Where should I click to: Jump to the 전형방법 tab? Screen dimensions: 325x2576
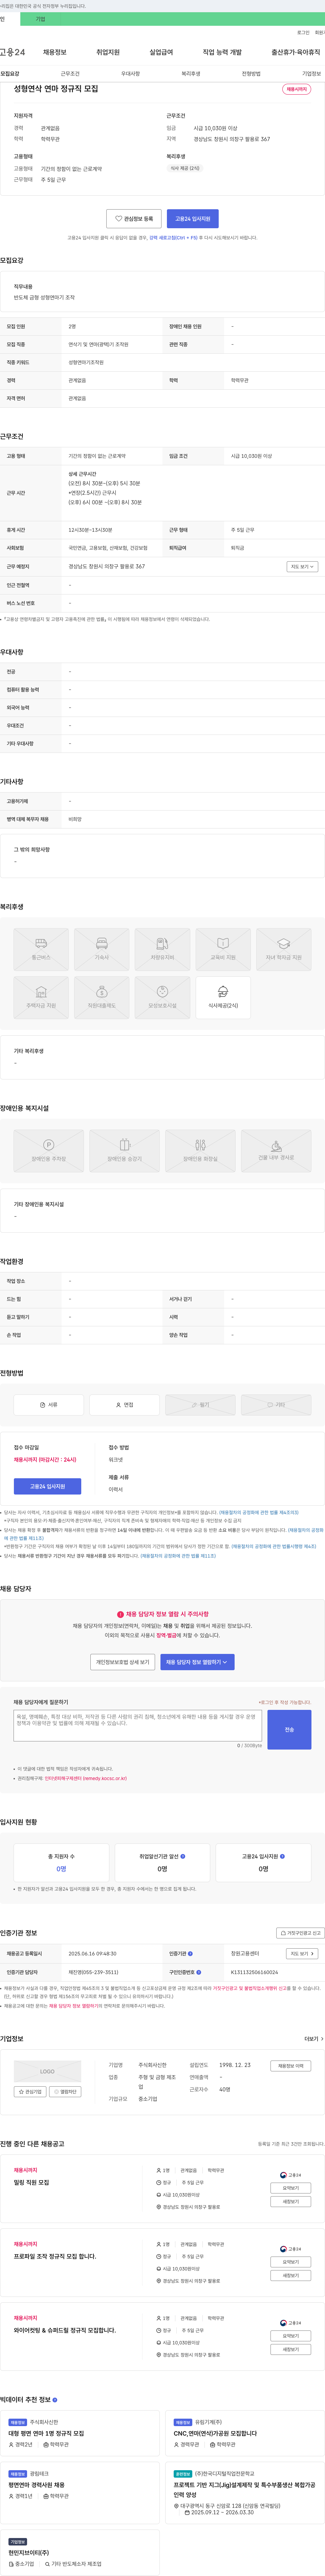(251, 74)
